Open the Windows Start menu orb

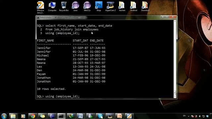pos(4,116)
